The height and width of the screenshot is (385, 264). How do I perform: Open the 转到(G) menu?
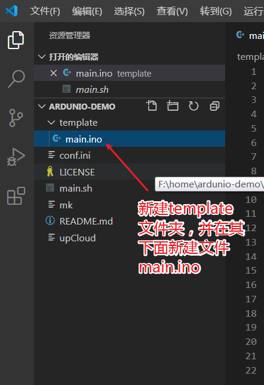pyautogui.click(x=216, y=11)
